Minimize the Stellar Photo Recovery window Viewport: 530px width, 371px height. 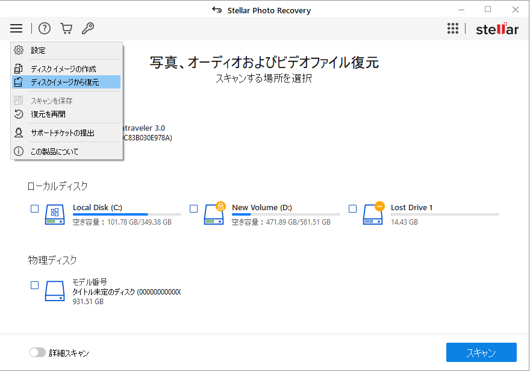click(461, 10)
